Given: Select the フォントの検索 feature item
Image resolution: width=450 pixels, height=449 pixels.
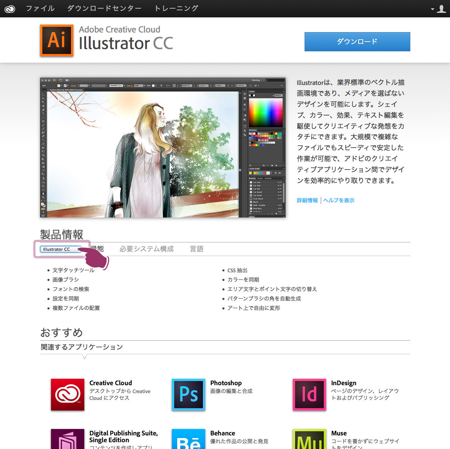Looking at the screenshot, I should [x=71, y=289].
